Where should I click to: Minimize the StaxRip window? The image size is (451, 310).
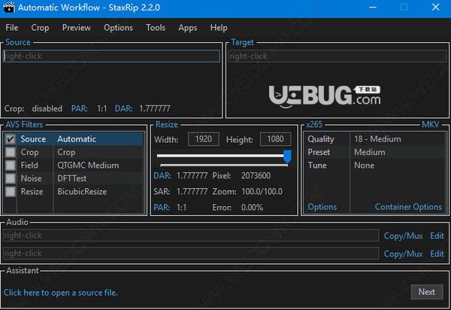tap(373, 8)
